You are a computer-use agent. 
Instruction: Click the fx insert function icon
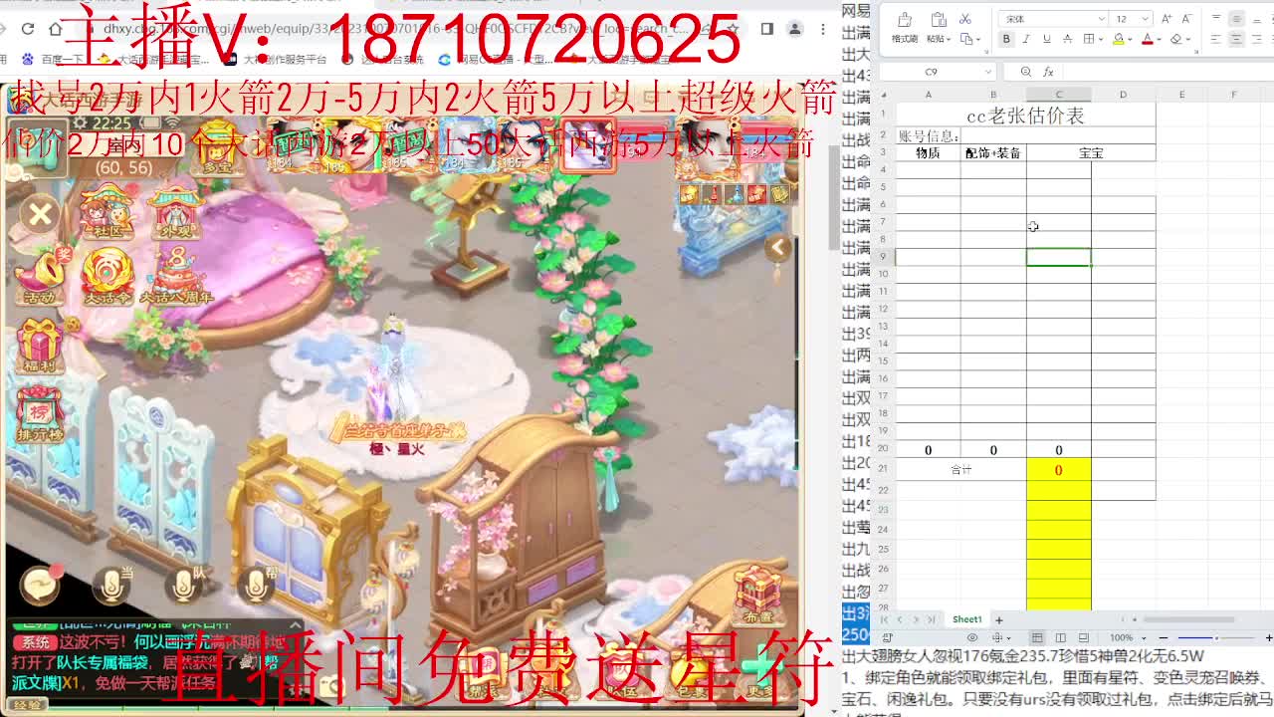[x=1048, y=72]
